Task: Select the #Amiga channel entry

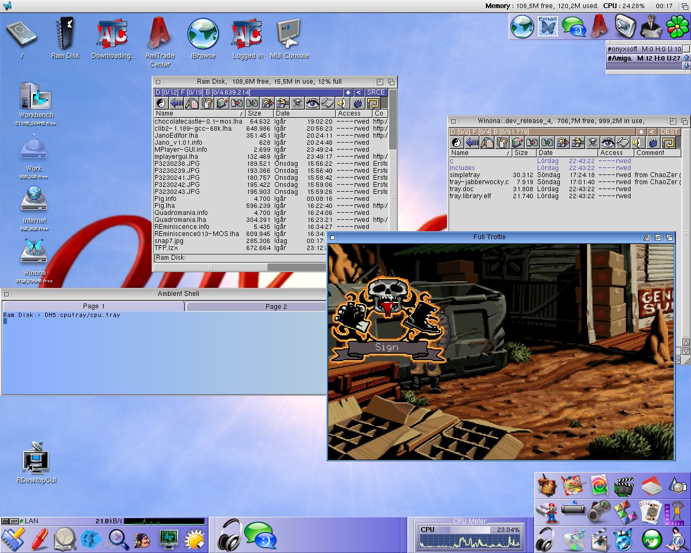Action: pyautogui.click(x=644, y=58)
